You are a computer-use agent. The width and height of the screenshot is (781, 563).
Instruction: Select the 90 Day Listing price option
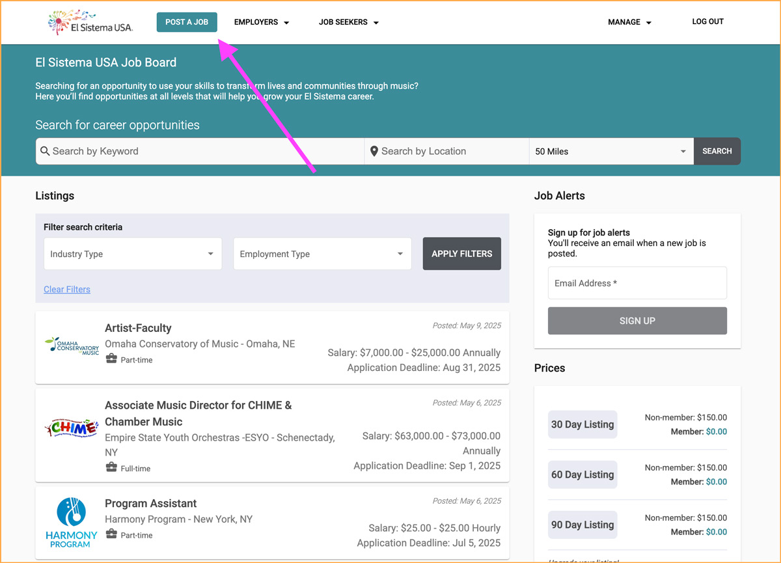(x=582, y=525)
